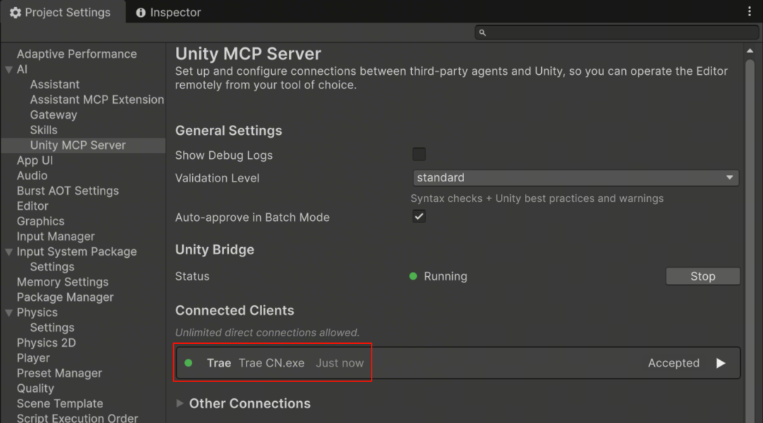Open Graphics settings
Image resolution: width=763 pixels, height=423 pixels.
pos(40,221)
